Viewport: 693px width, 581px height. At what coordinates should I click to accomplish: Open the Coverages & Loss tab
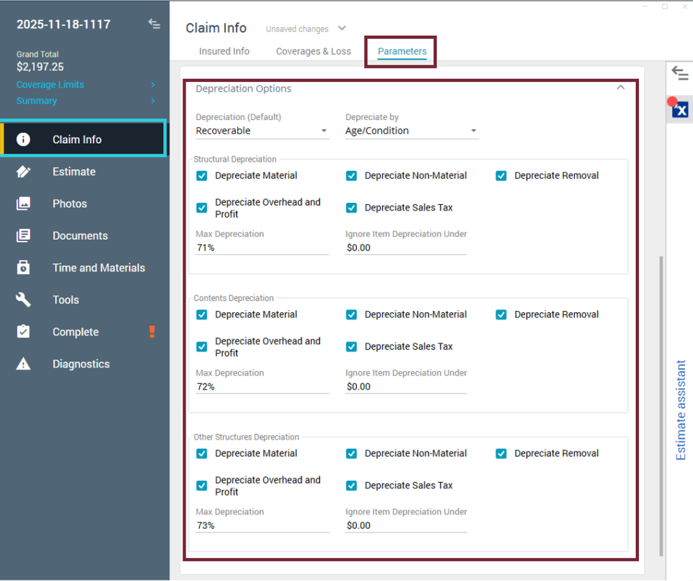tap(313, 51)
